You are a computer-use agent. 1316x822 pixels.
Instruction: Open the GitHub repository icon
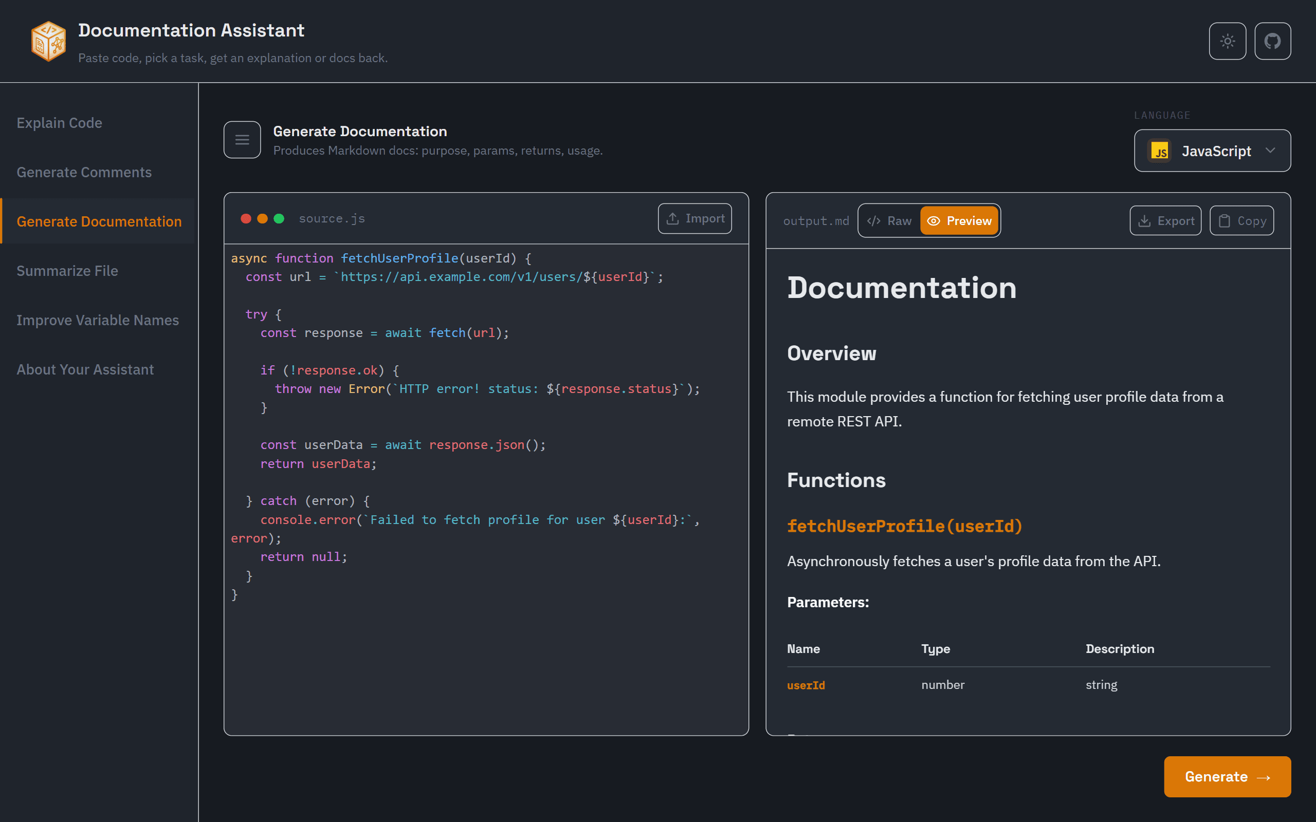tap(1272, 41)
